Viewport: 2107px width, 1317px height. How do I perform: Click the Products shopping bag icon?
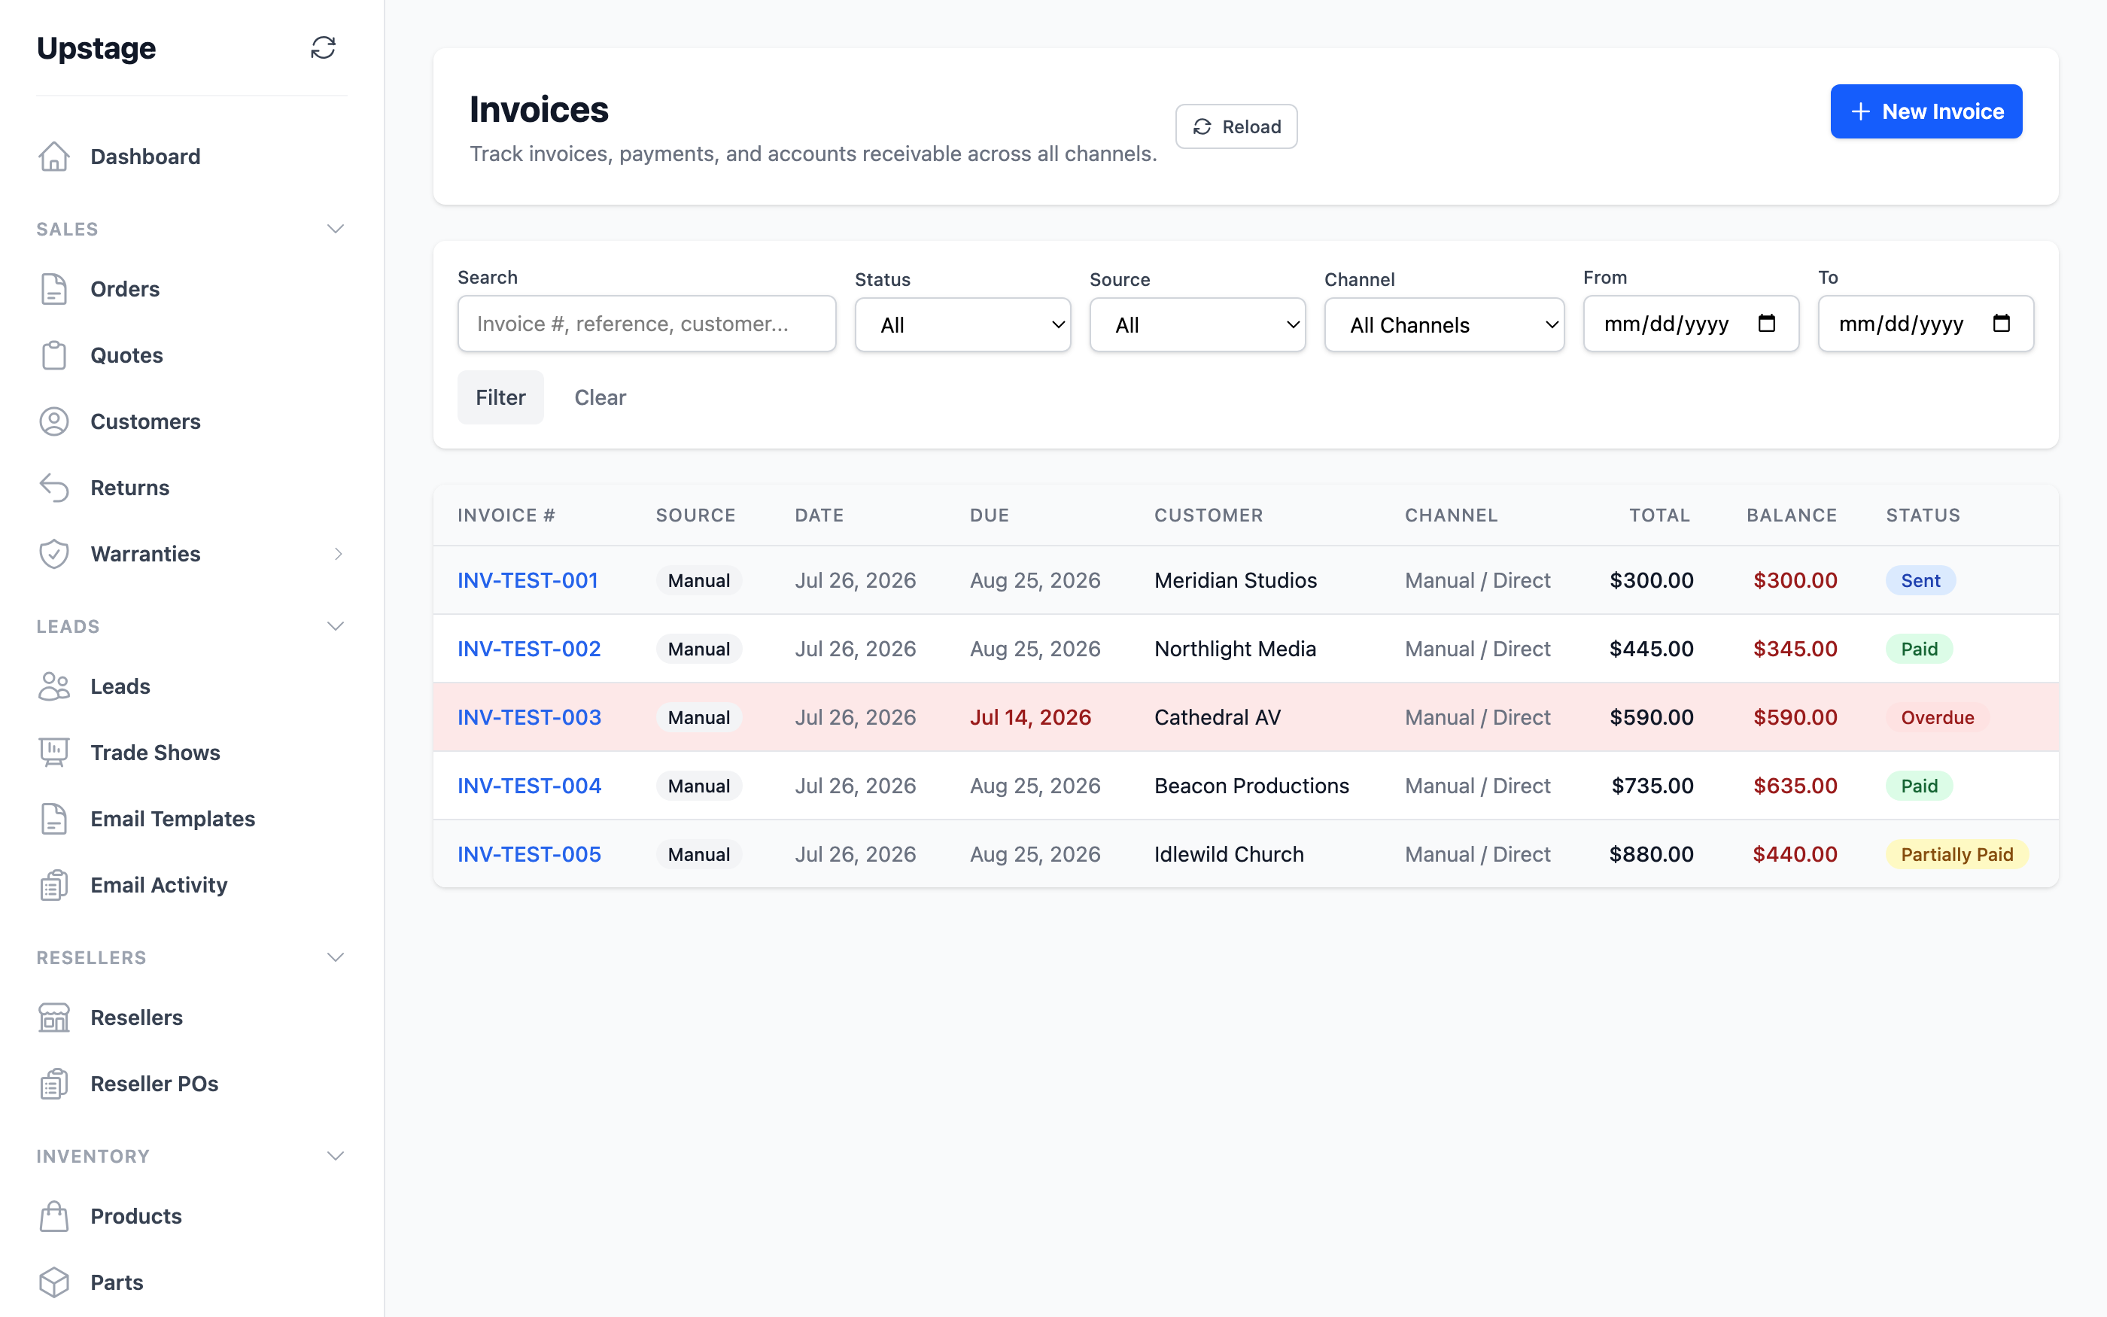click(54, 1216)
